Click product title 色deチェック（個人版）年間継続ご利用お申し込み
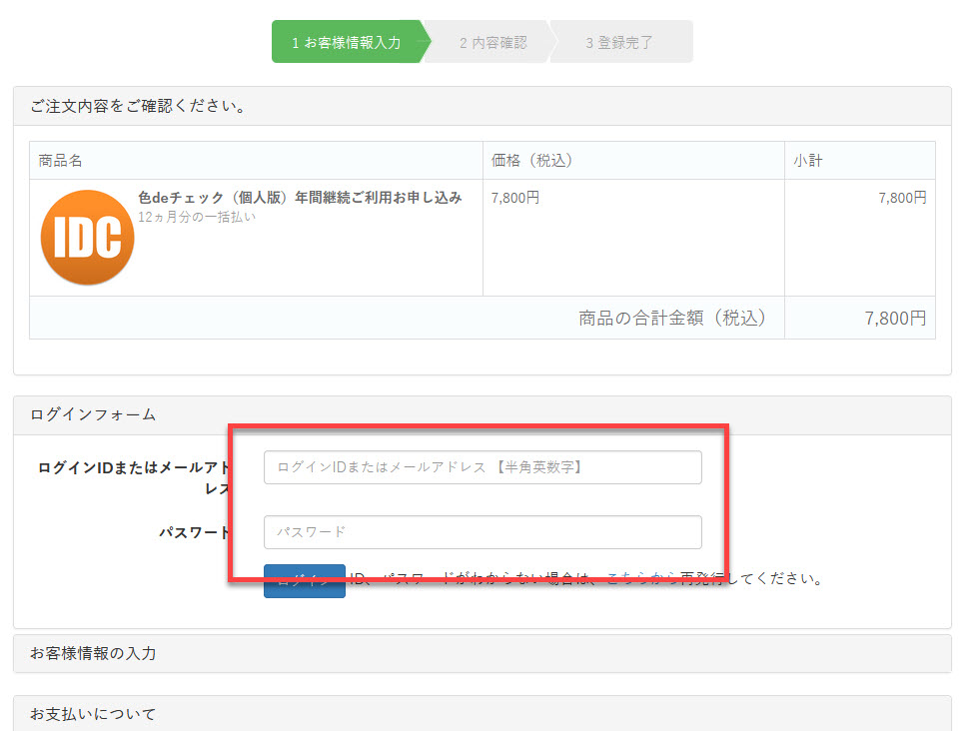The image size is (975, 731). click(299, 198)
